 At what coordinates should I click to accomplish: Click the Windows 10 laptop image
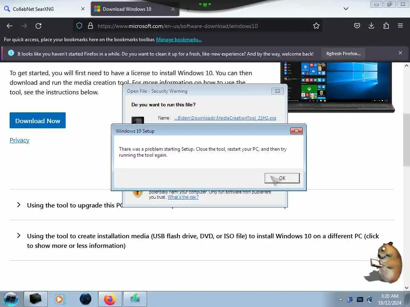[x=337, y=87]
